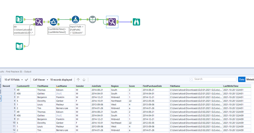Open the Cell Viewer dropdown
Image resolution: width=254 pixels, height=133 pixels.
[x=41, y=80]
